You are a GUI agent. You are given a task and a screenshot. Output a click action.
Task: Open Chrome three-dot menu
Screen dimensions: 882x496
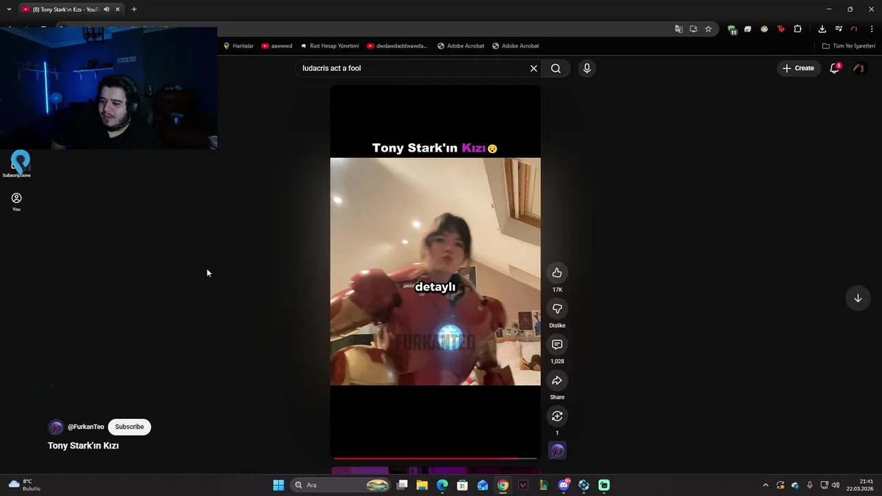pyautogui.click(x=872, y=29)
